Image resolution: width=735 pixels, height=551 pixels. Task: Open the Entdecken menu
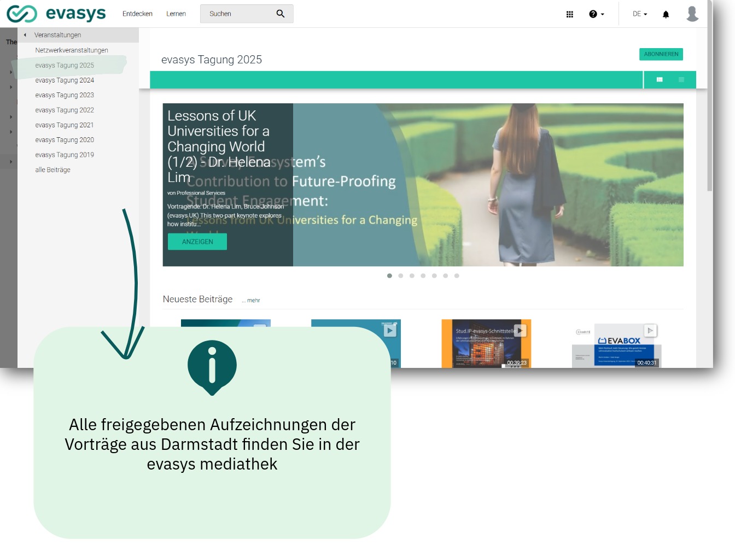137,14
